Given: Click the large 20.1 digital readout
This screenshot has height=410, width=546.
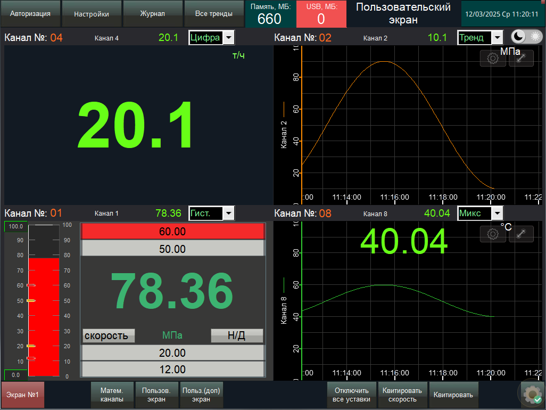Looking at the screenshot, I should (x=135, y=125).
